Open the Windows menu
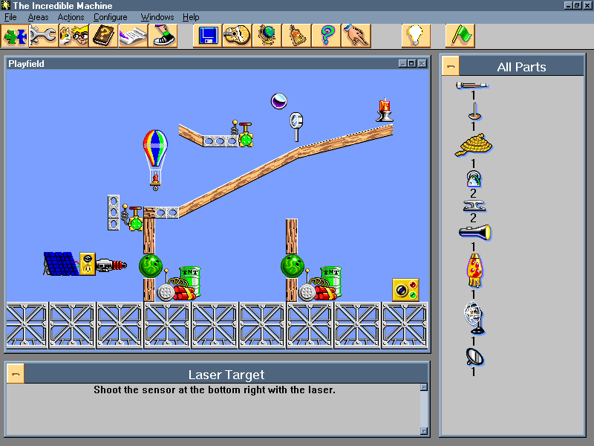 pos(157,17)
